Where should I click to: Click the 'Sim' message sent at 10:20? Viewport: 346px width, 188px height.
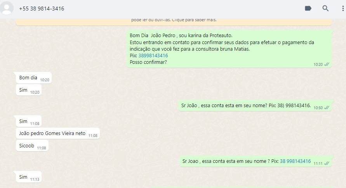pyautogui.click(x=24, y=90)
